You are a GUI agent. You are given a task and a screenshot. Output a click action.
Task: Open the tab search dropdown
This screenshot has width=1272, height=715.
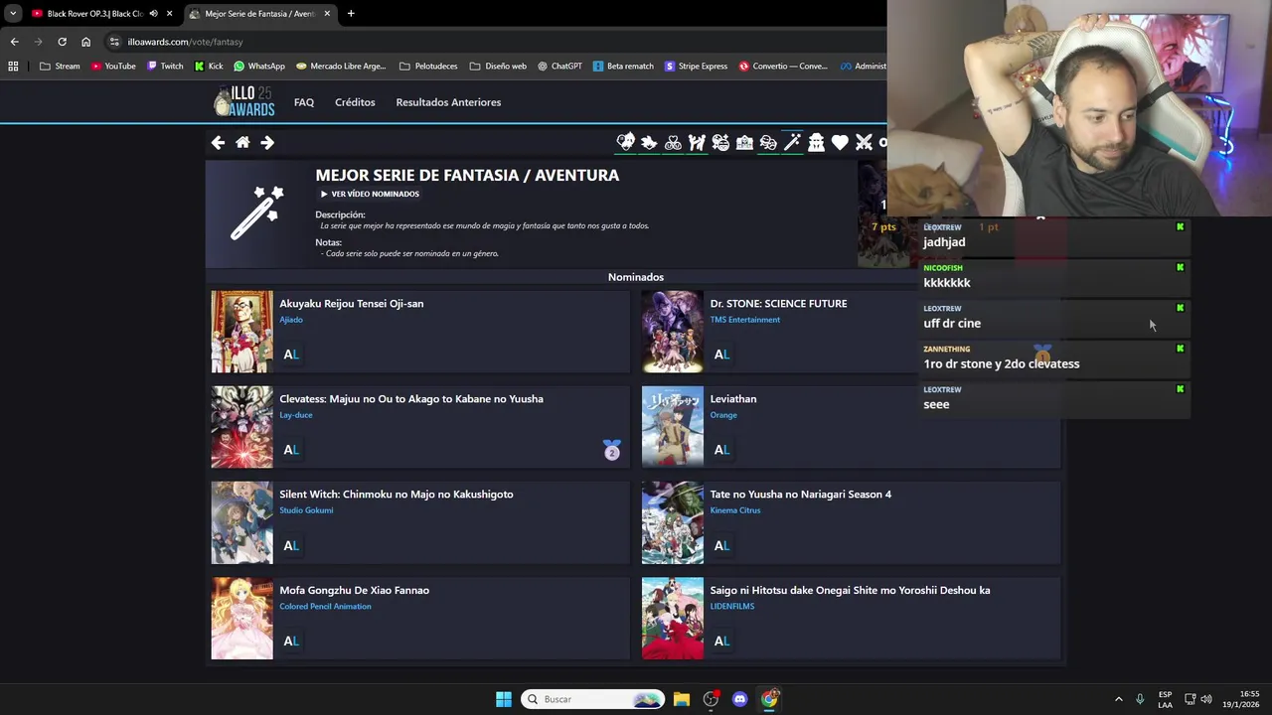13,14
